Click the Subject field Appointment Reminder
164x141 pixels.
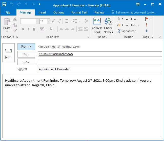click(x=100, y=69)
